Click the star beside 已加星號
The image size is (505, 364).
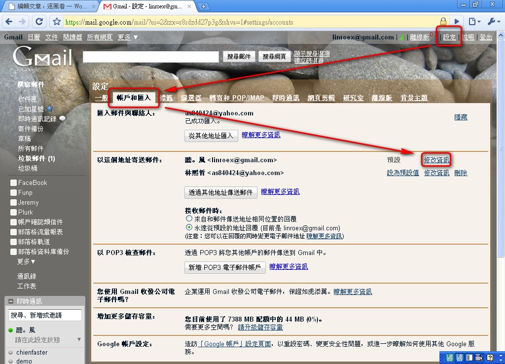(x=49, y=109)
